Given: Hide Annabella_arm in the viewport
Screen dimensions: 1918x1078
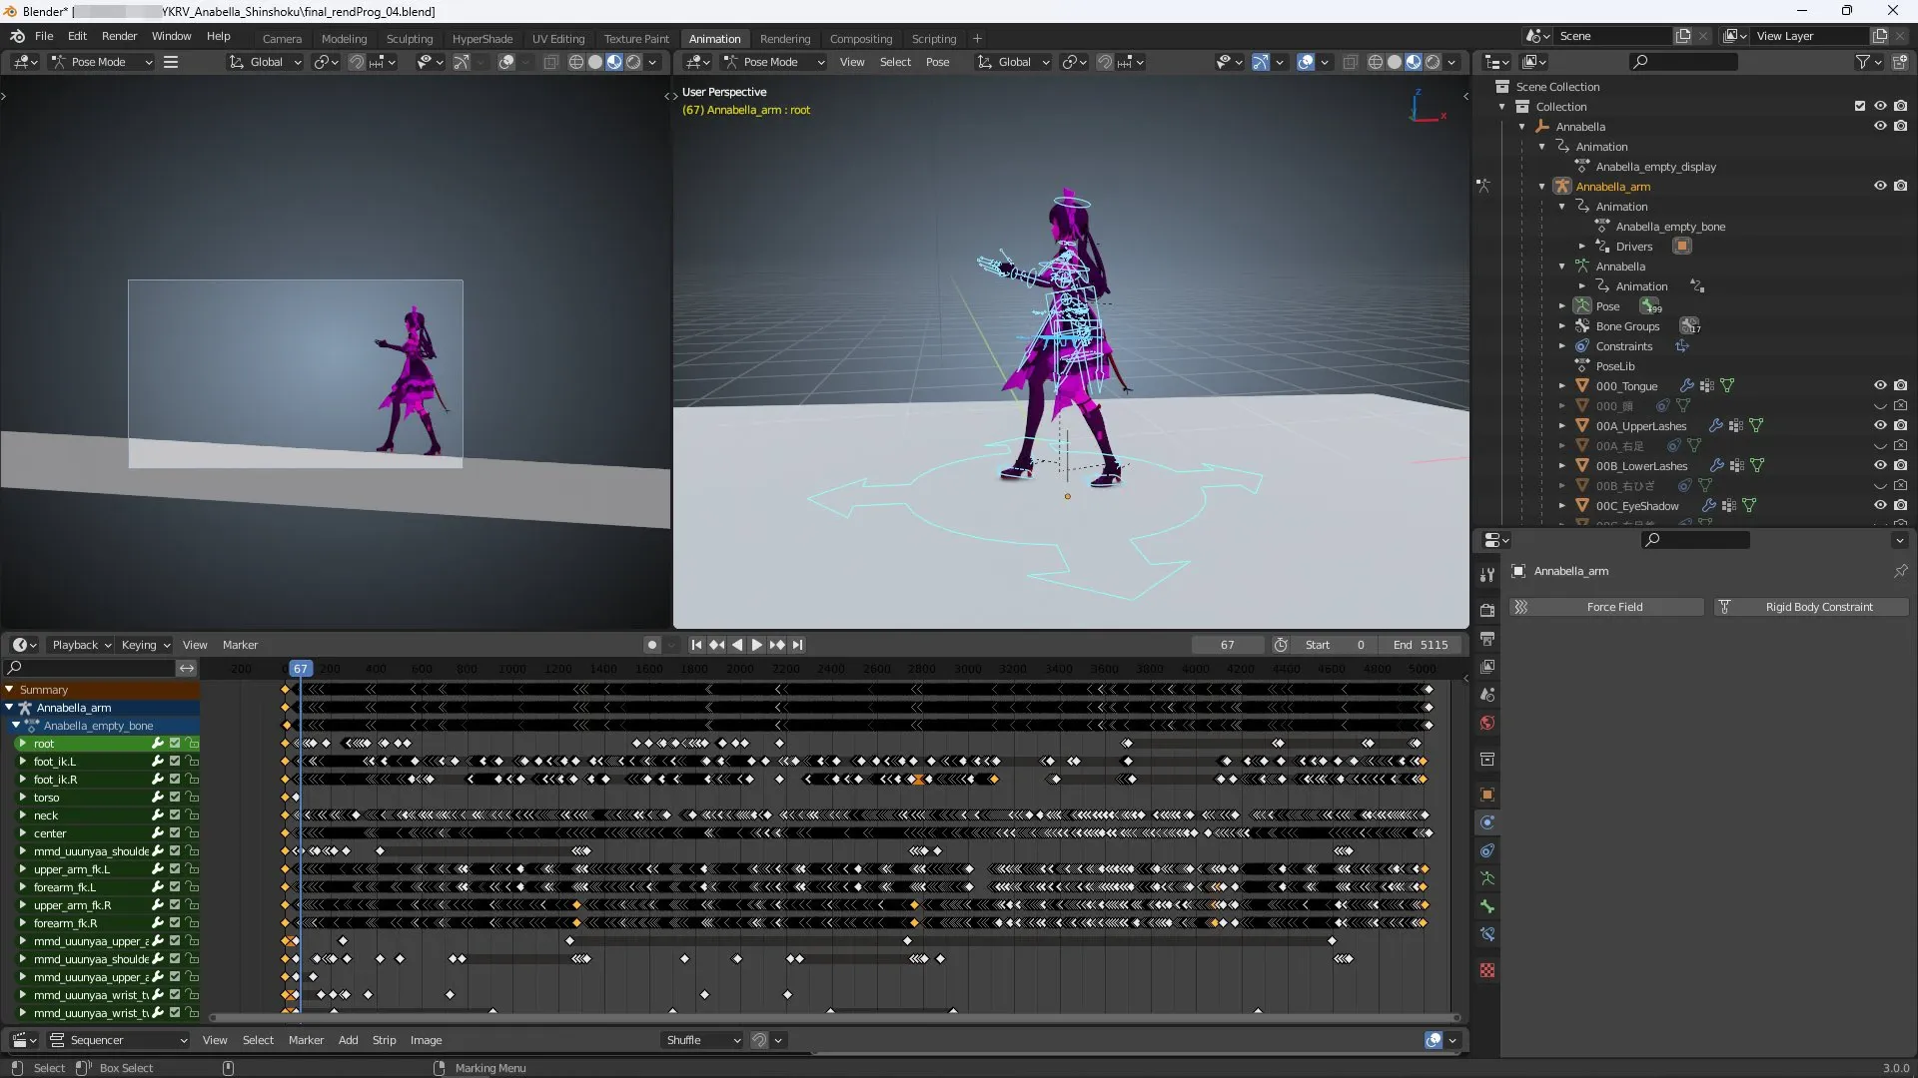Looking at the screenshot, I should point(1882,186).
